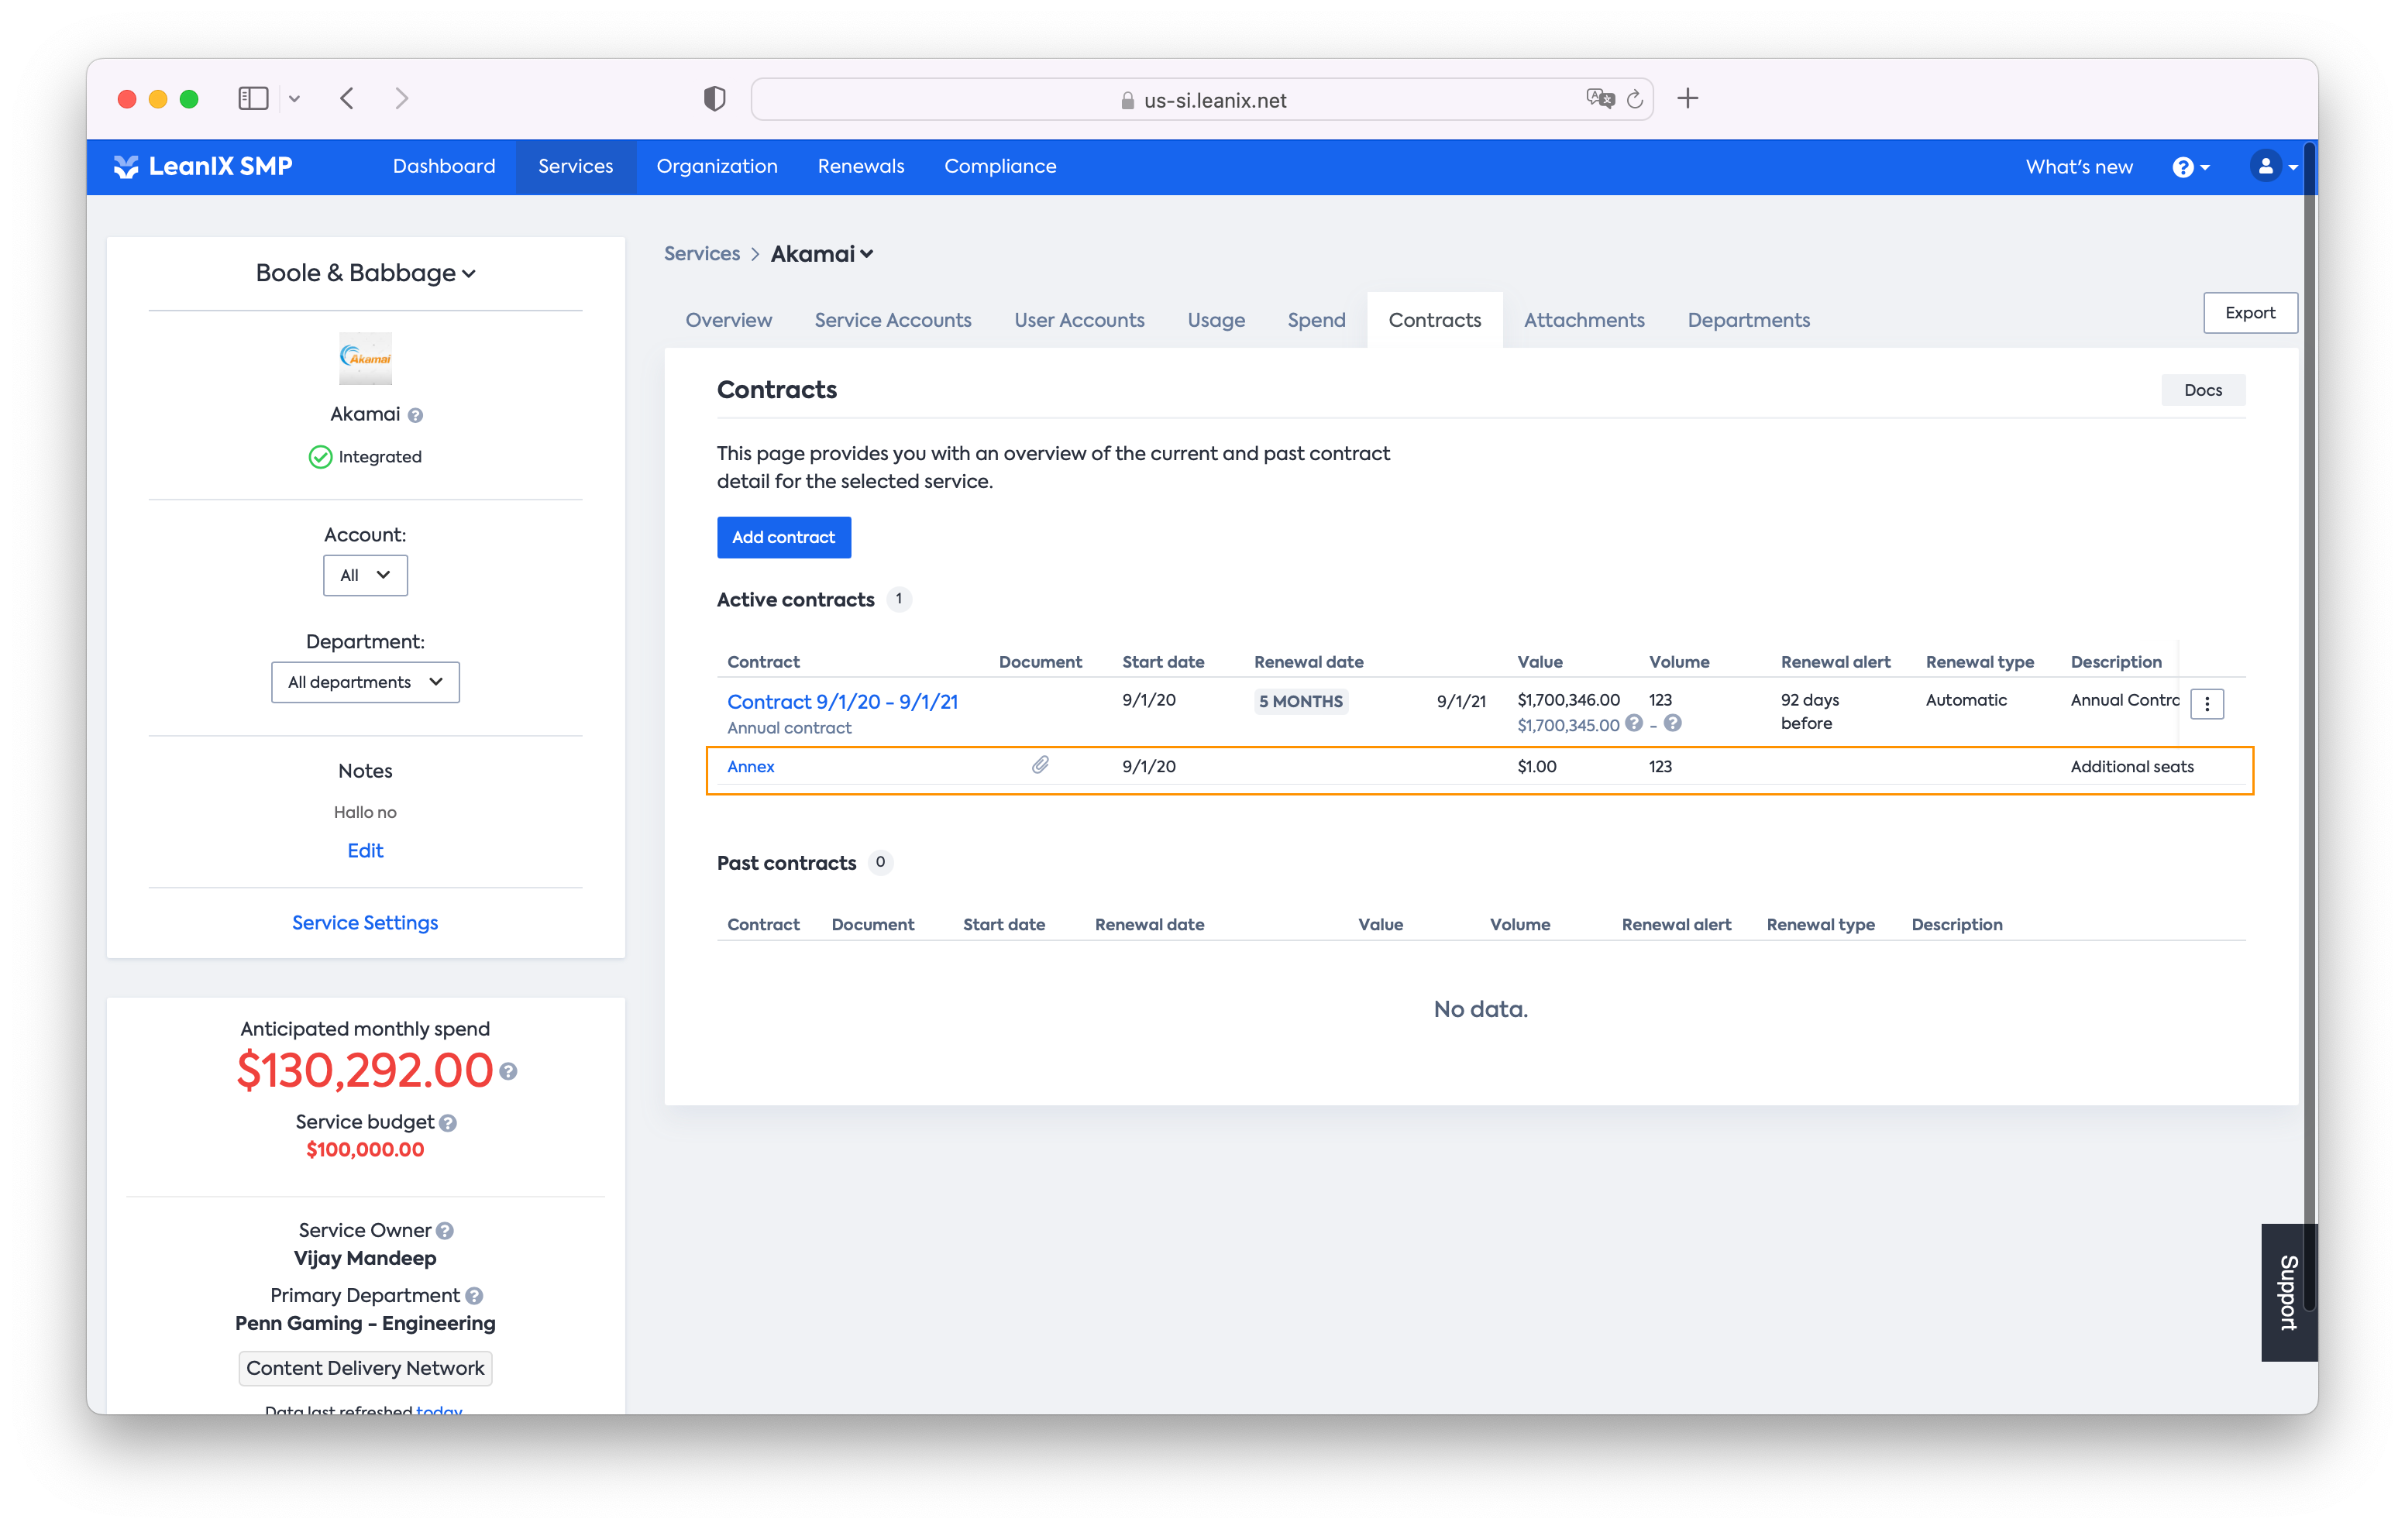
Task: Click the info icon beside Akamai name
Action: 415,414
